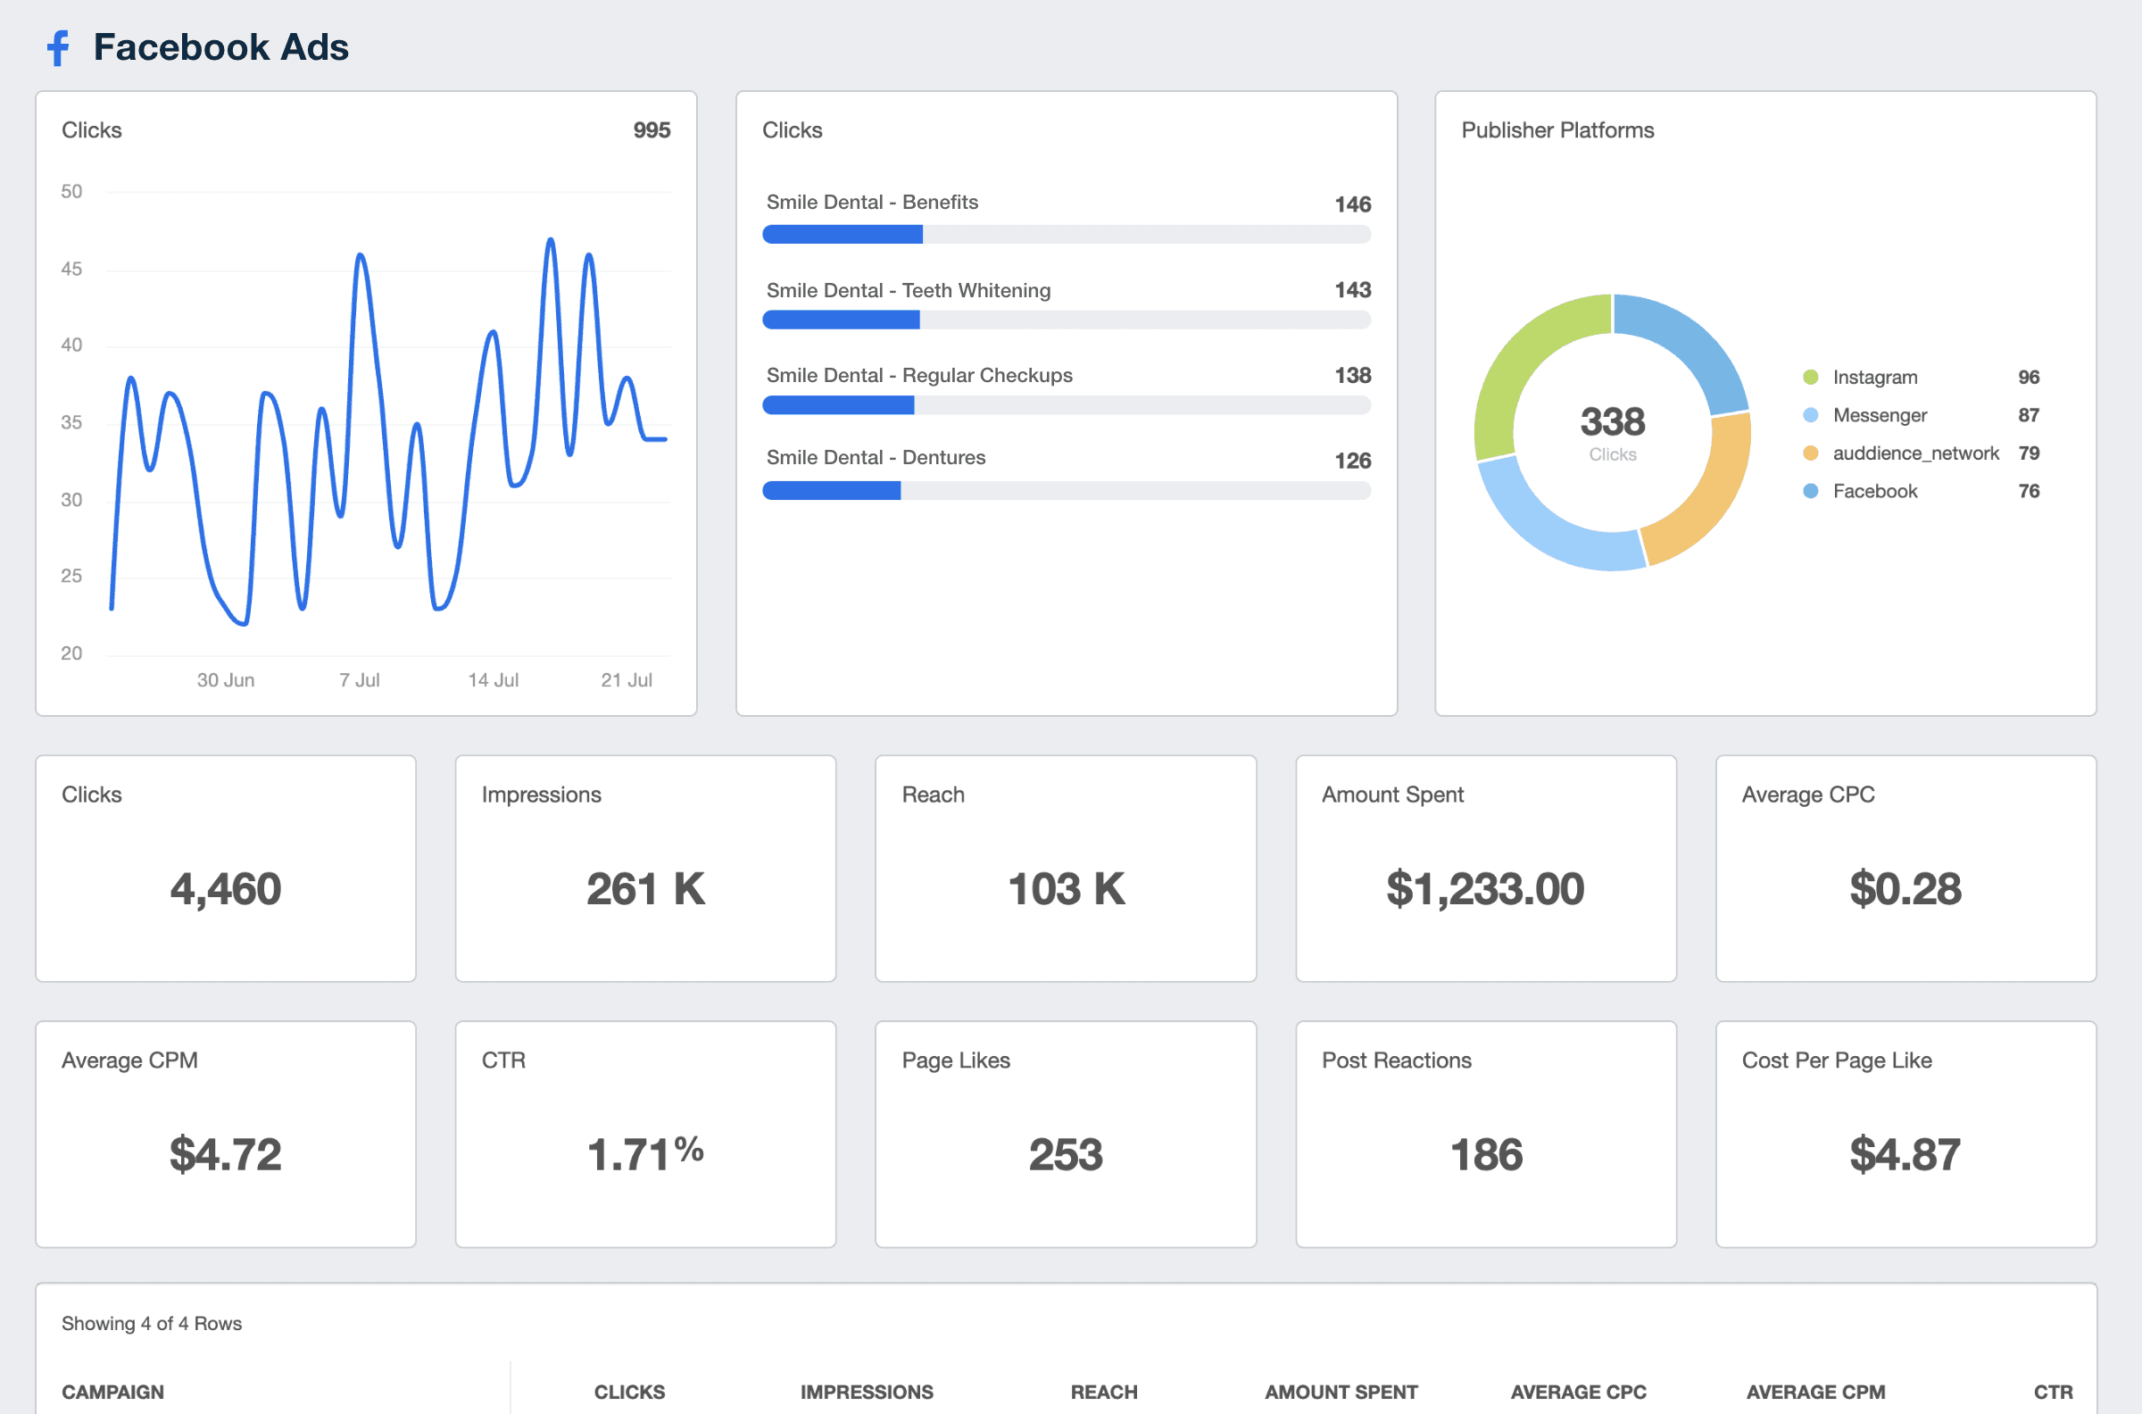Sort table by CLICKS column header

629,1392
